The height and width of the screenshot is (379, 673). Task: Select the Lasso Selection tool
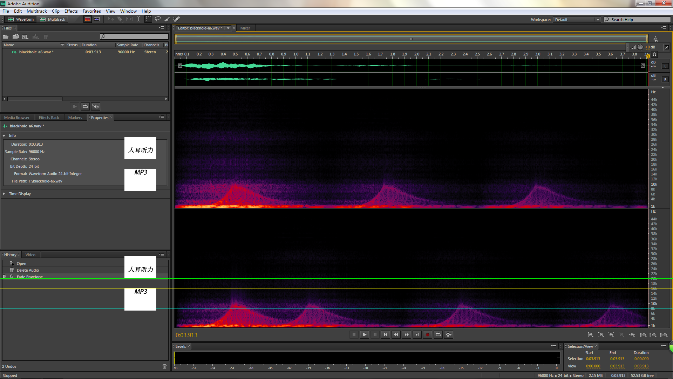point(158,19)
